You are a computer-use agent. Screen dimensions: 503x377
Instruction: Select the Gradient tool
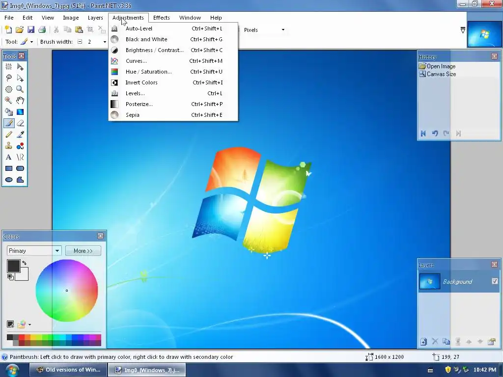coord(20,112)
